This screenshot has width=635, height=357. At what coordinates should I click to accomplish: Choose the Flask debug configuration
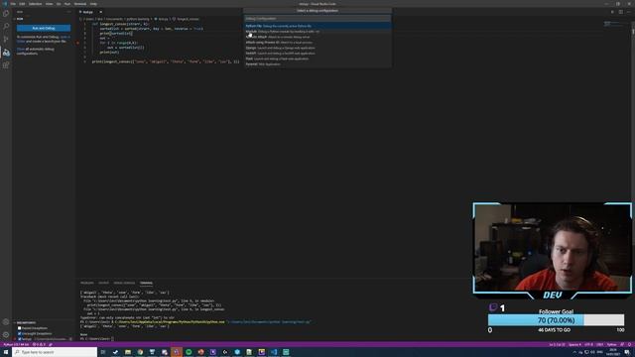(317, 59)
